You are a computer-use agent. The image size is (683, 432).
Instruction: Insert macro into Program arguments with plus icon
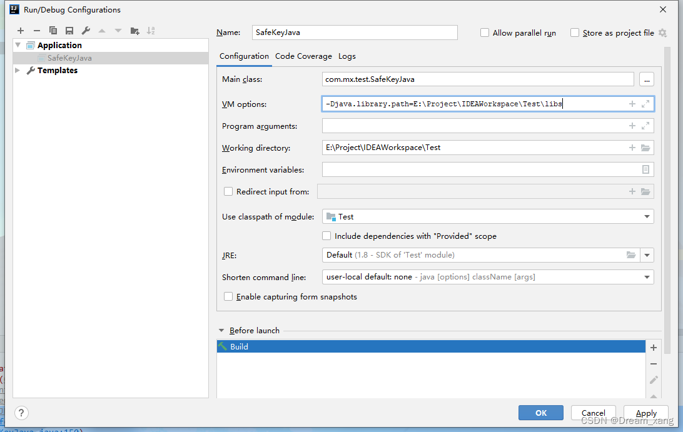click(632, 126)
